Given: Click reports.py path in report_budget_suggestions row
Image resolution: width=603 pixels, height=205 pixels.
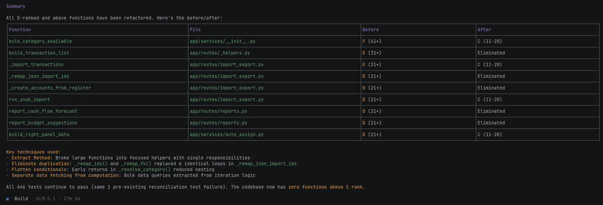Looking at the screenshot, I should click(x=218, y=123).
